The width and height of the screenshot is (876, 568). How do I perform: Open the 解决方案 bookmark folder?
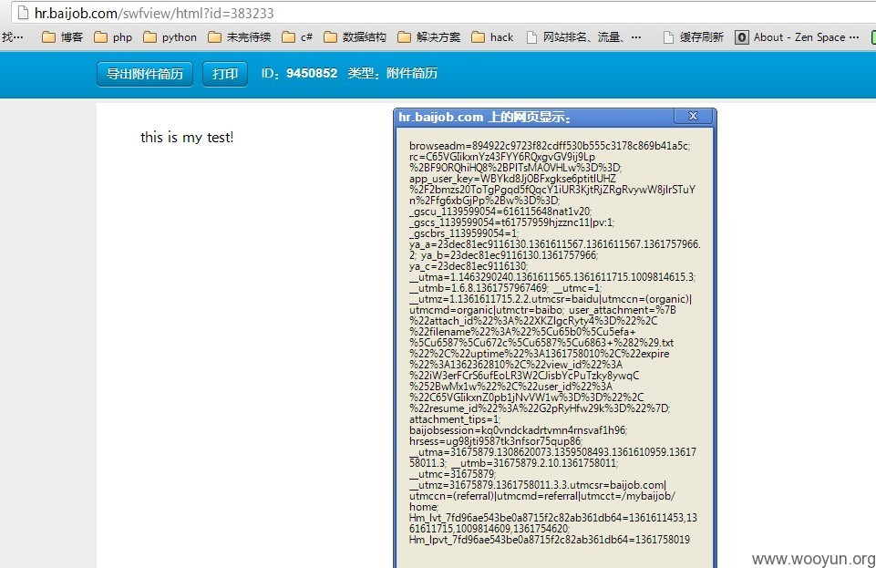coord(429,37)
